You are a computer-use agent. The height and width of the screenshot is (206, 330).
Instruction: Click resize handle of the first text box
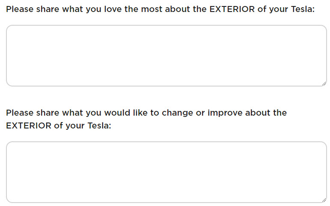coord(324,84)
